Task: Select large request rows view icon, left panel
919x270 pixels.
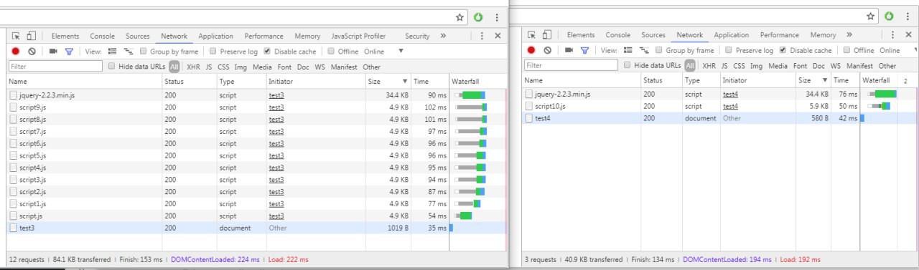Action: (112, 51)
